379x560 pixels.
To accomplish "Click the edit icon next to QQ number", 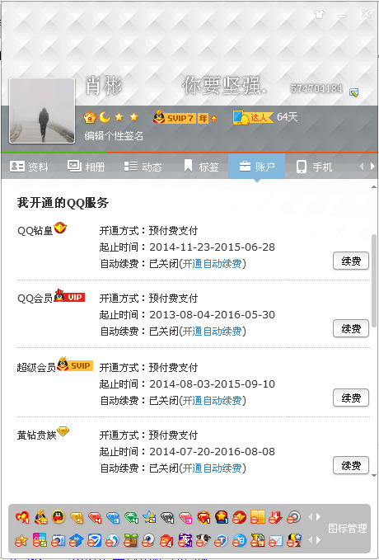I will tap(354, 92).
